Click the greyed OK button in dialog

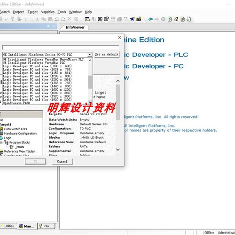pyautogui.click(x=36, y=161)
